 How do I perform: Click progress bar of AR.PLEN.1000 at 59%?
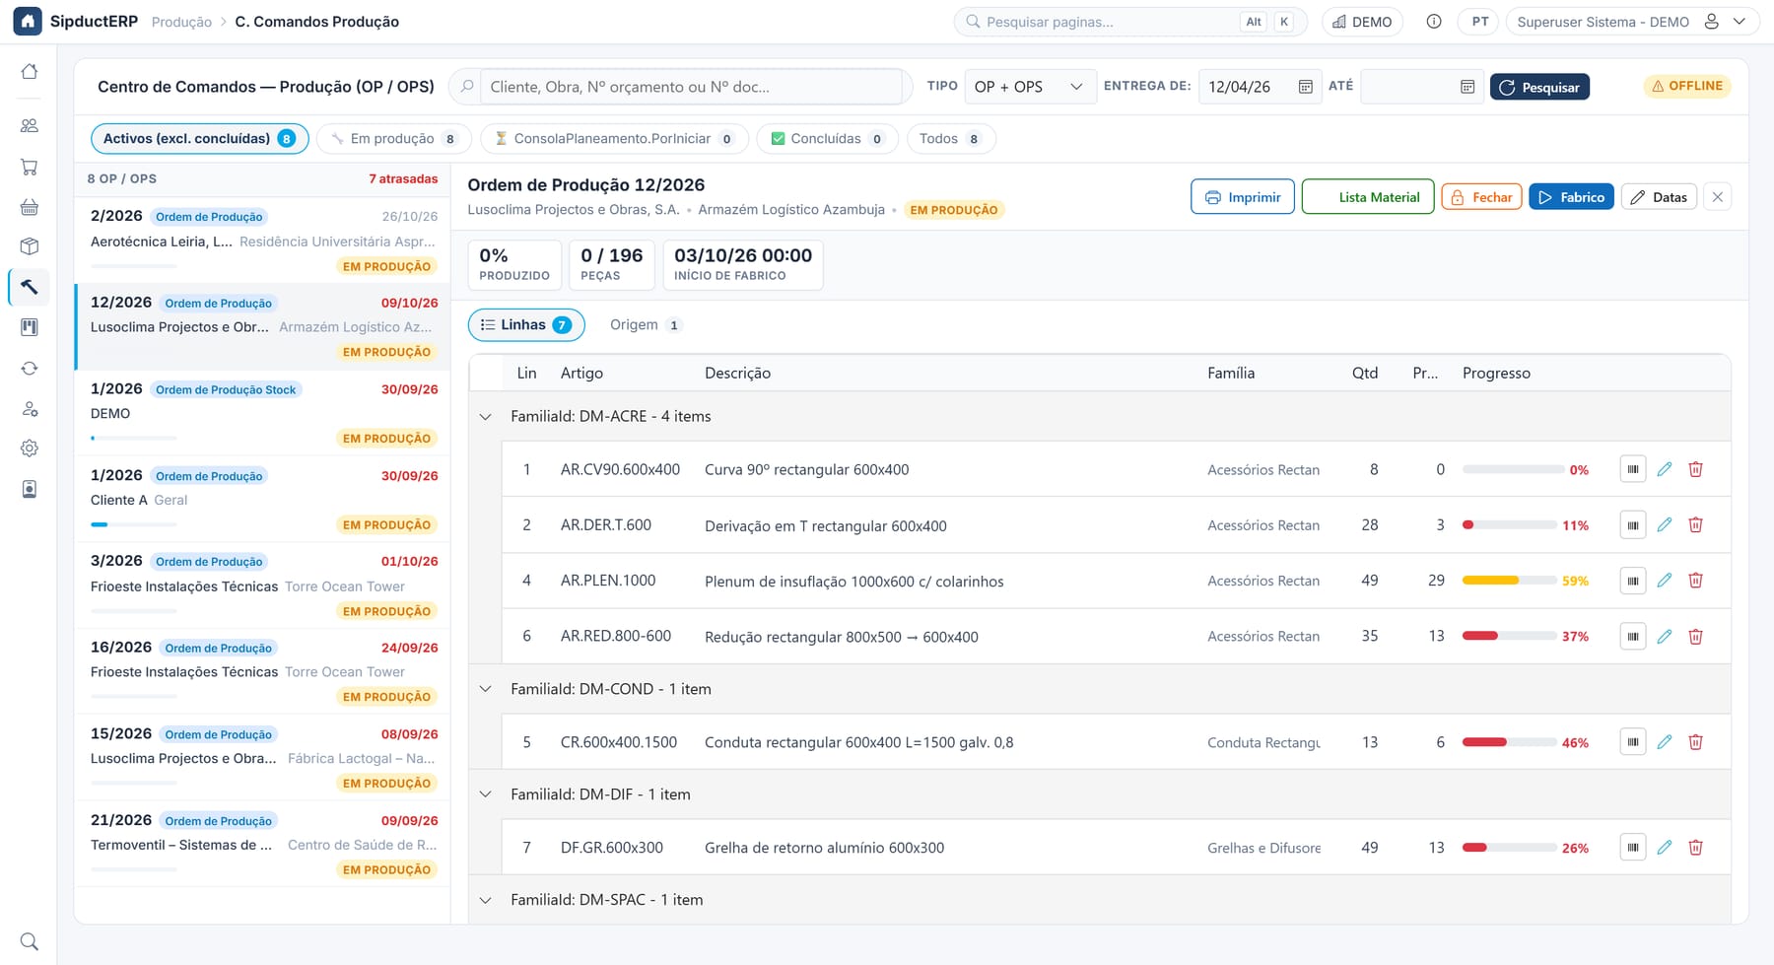coord(1508,581)
